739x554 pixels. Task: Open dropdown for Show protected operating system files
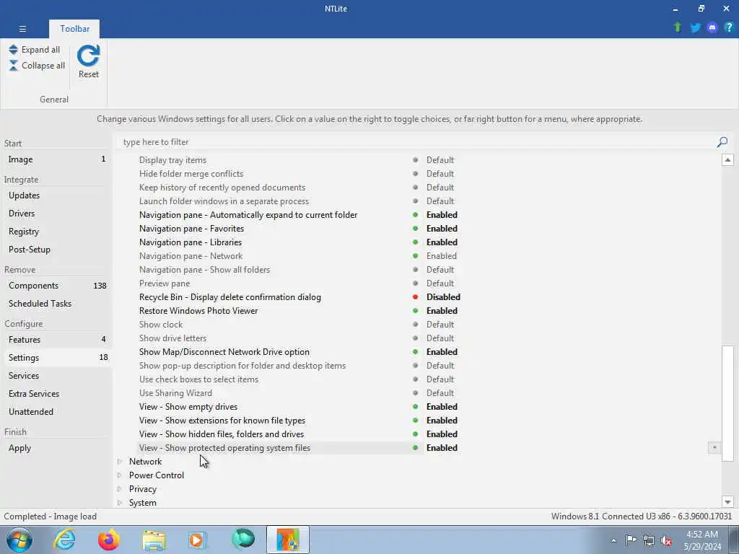tap(714, 447)
